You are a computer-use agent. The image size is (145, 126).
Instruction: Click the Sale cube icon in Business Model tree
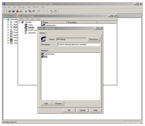tap(11, 40)
